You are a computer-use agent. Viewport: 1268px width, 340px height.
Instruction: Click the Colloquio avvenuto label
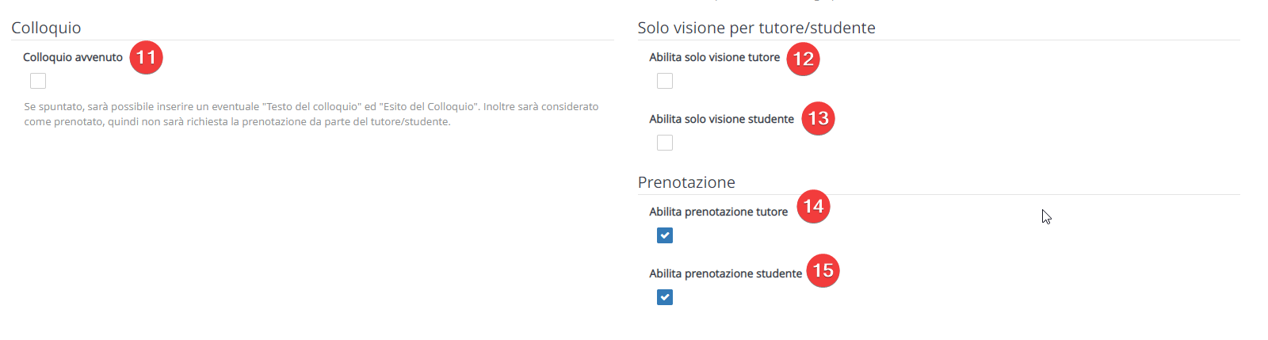point(73,57)
